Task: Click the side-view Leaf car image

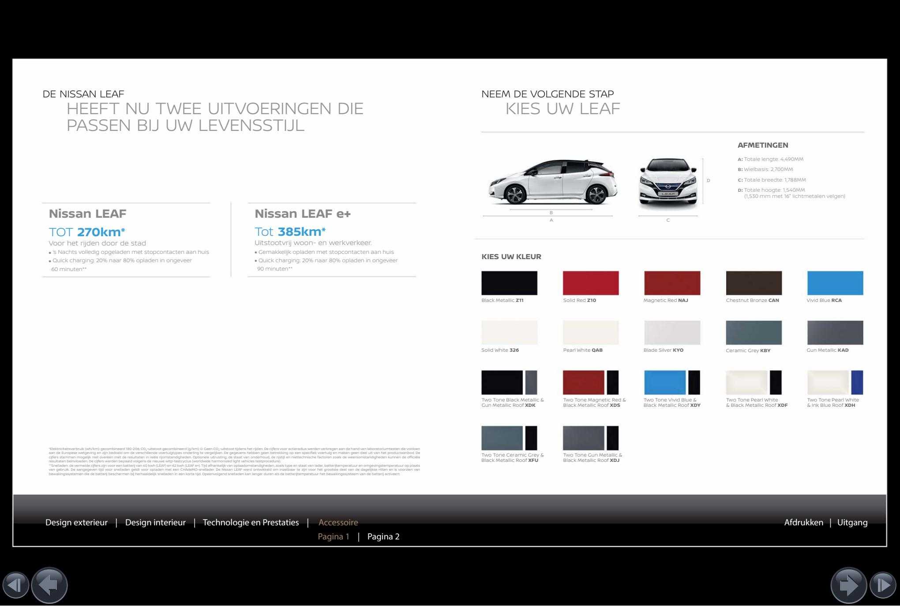Action: (552, 182)
